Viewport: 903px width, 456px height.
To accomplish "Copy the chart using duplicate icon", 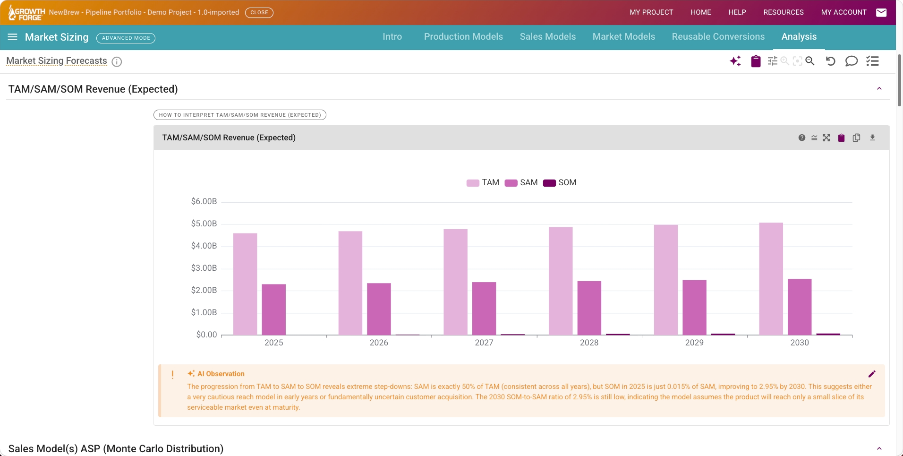I will 856,138.
